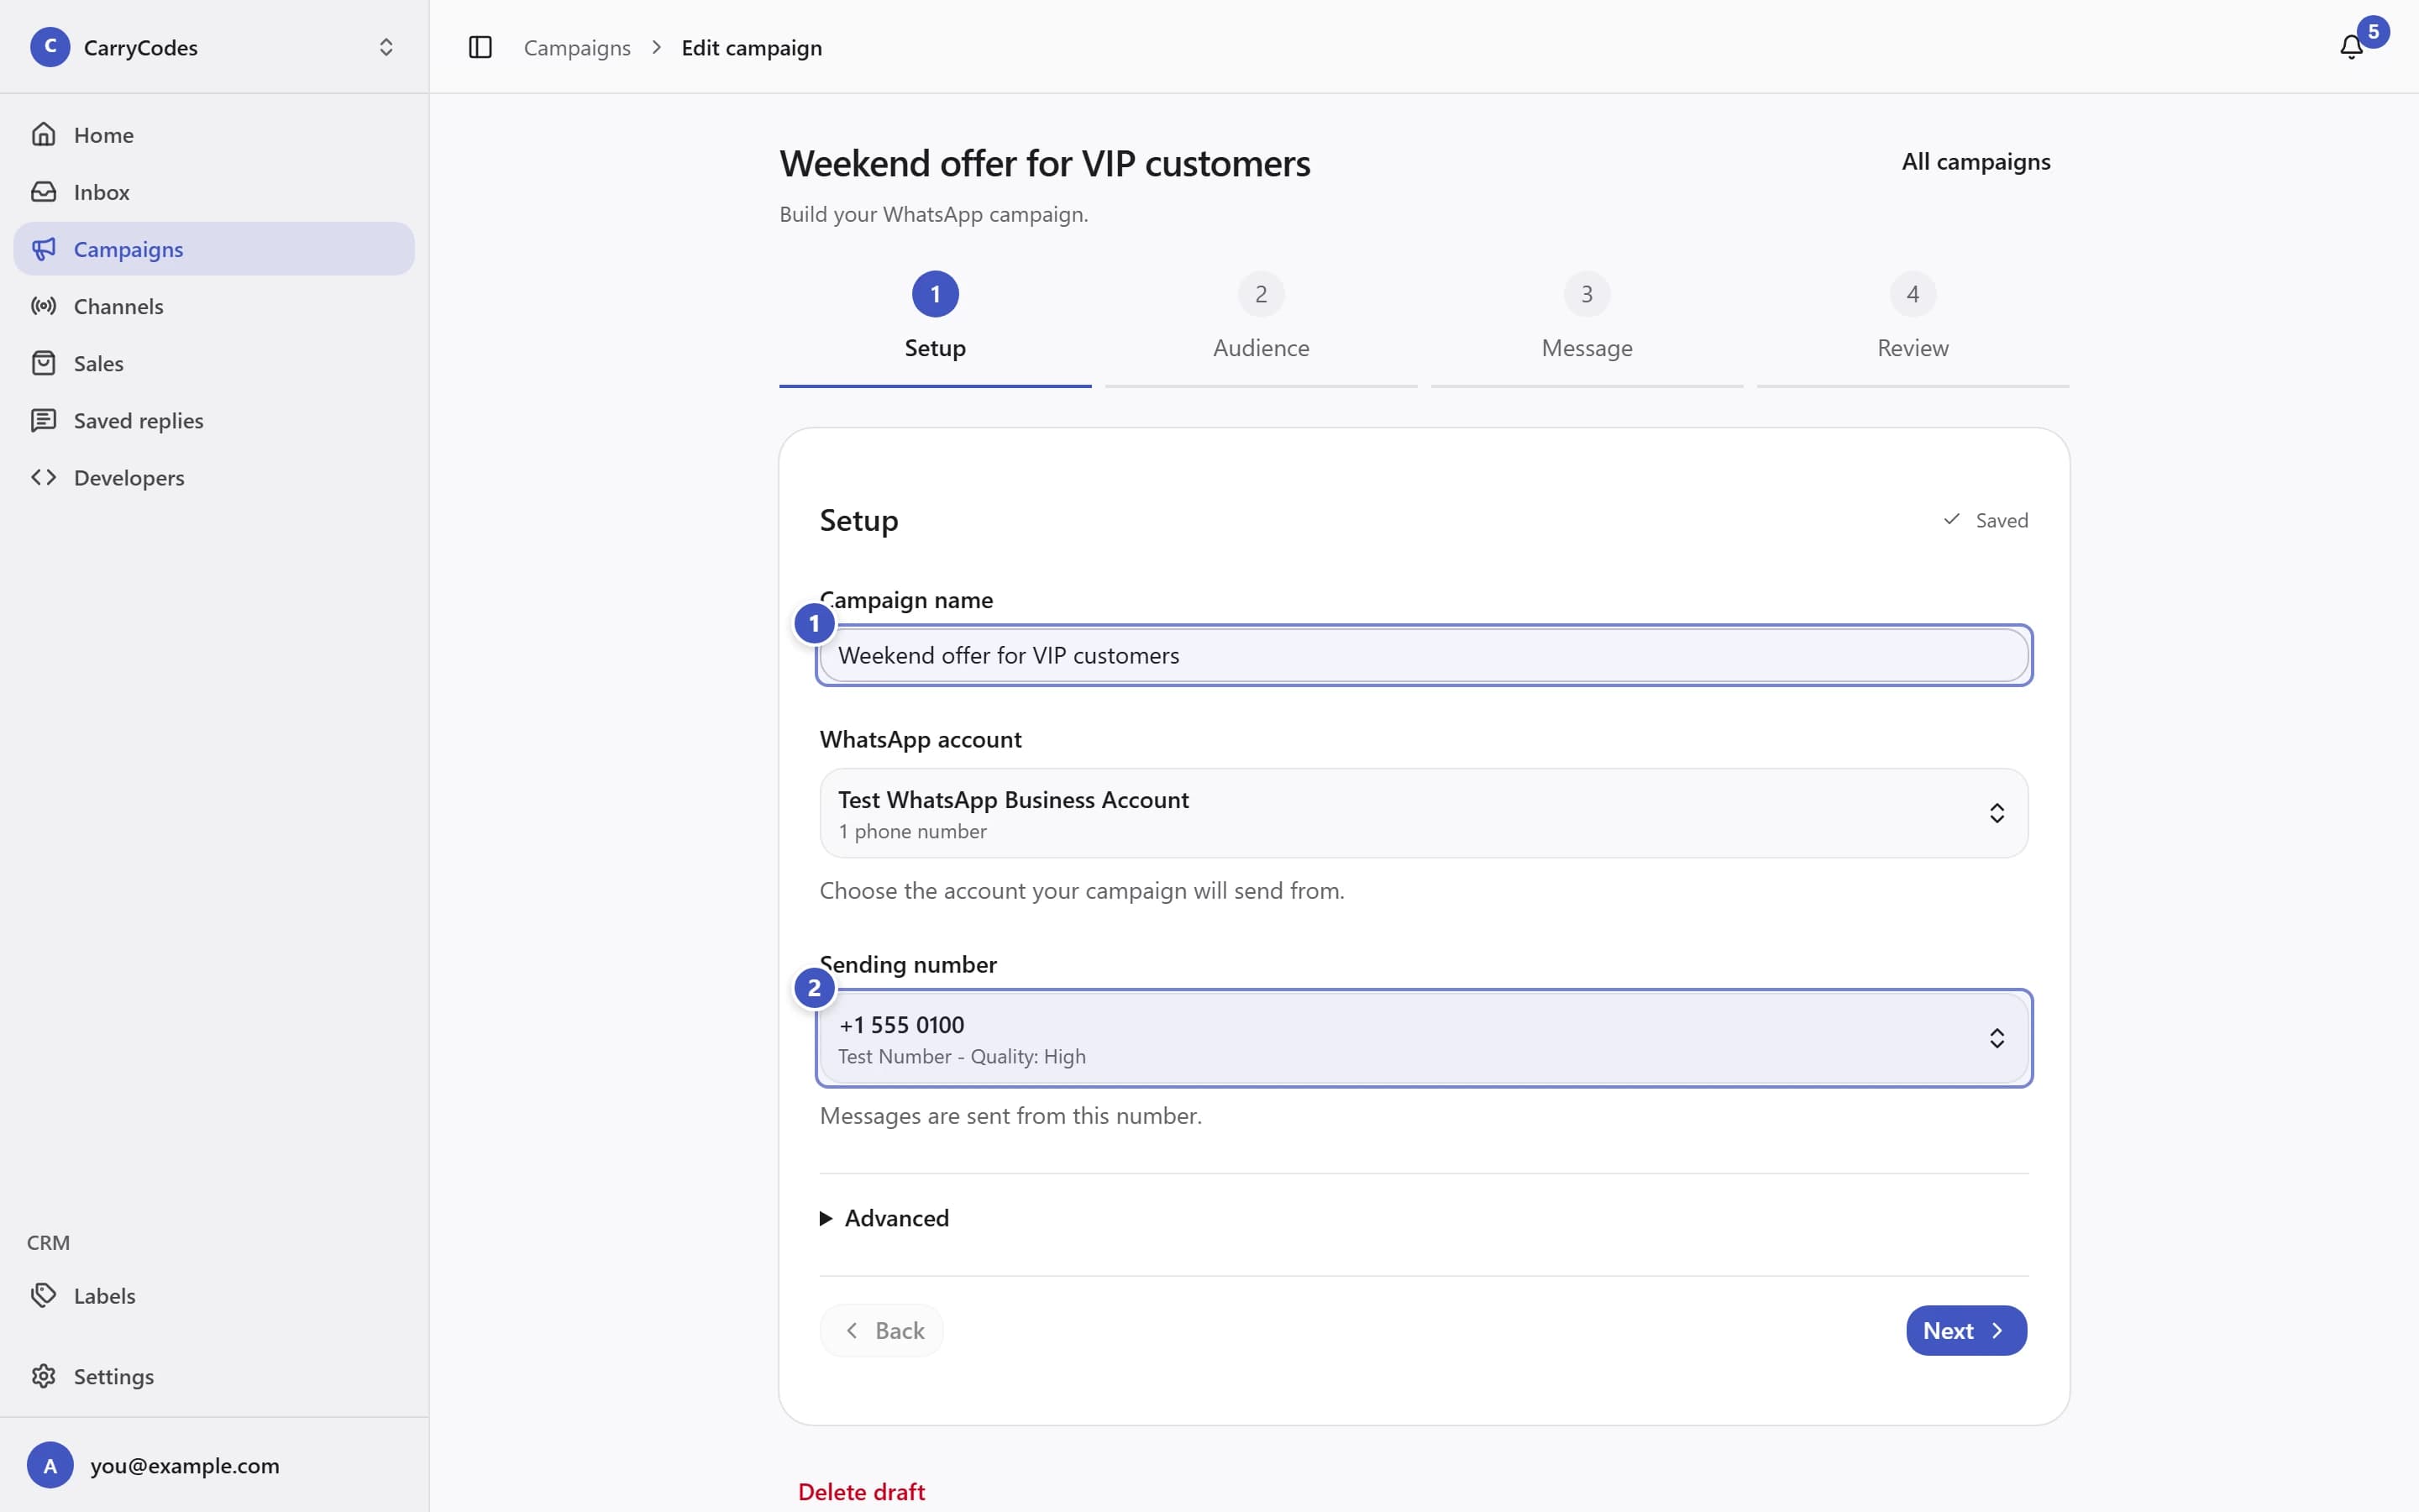Expand the Advanced section
Viewport: 2419px width, 1512px height.
coord(884,1218)
